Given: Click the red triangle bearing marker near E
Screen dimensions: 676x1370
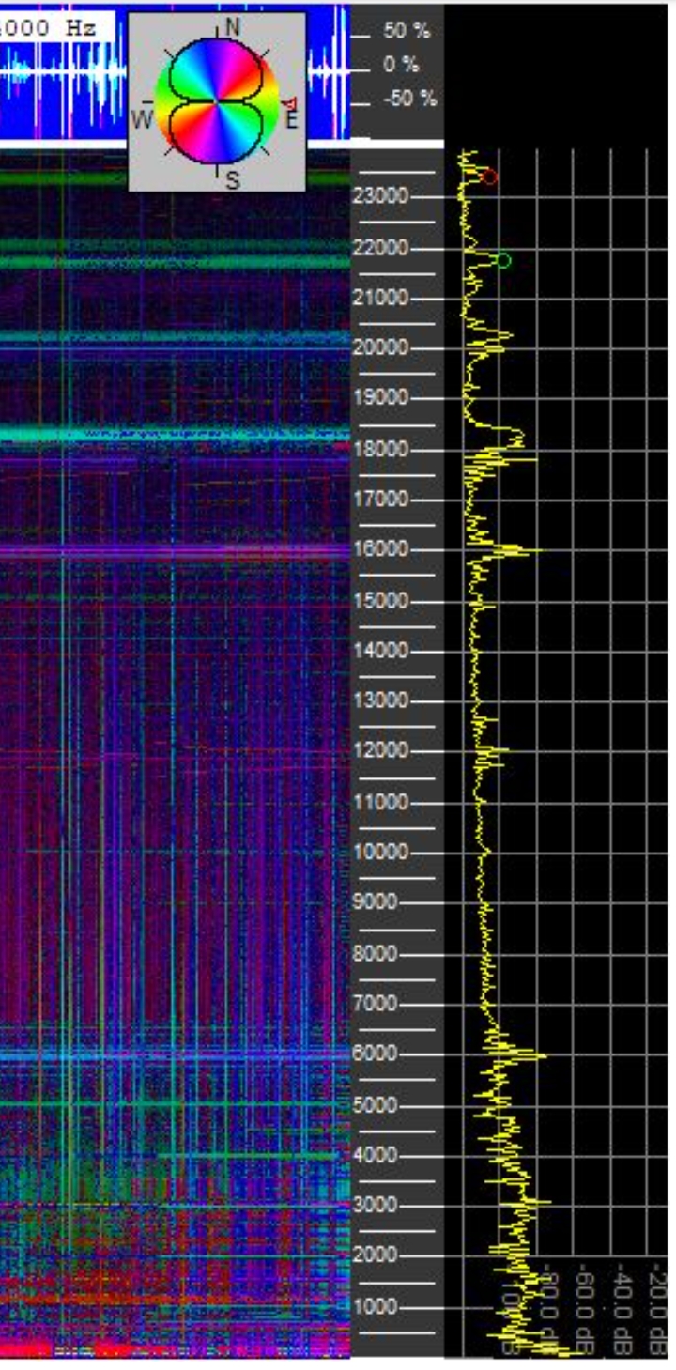Looking at the screenshot, I should point(290,103).
